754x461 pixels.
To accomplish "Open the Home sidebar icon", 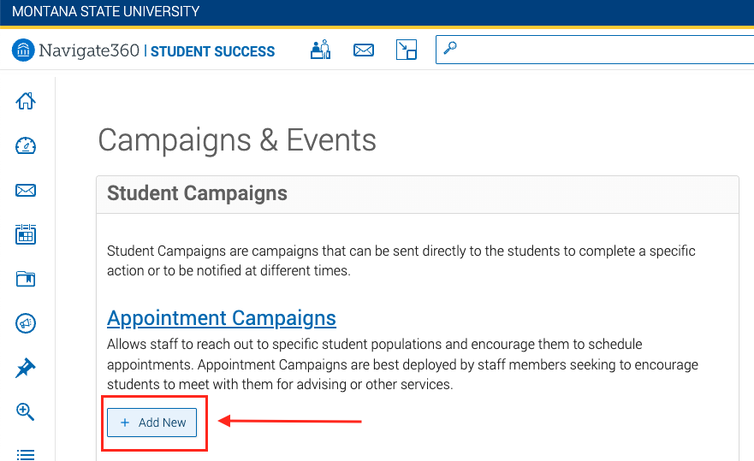I will pyautogui.click(x=26, y=101).
